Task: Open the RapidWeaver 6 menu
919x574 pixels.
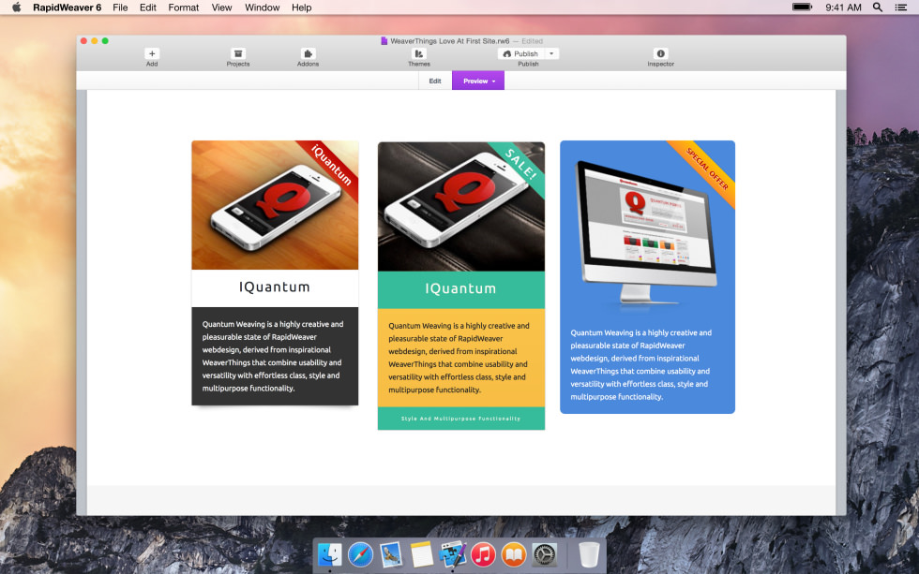Action: (67, 7)
